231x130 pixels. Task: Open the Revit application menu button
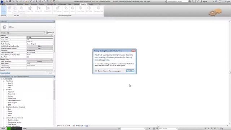[2, 2]
